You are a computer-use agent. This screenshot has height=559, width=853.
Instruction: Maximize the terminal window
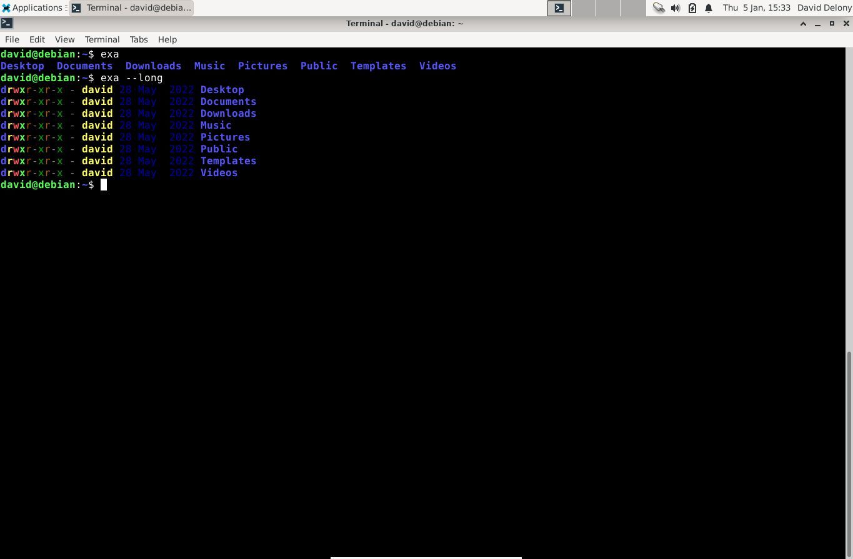[x=832, y=24]
